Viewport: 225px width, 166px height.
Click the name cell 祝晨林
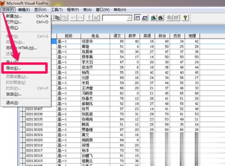[95, 52]
